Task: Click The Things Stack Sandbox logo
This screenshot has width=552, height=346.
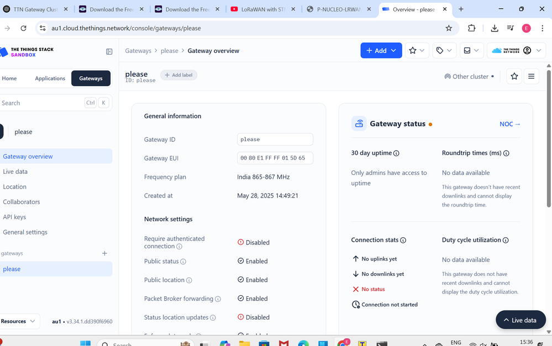Action: (27, 52)
